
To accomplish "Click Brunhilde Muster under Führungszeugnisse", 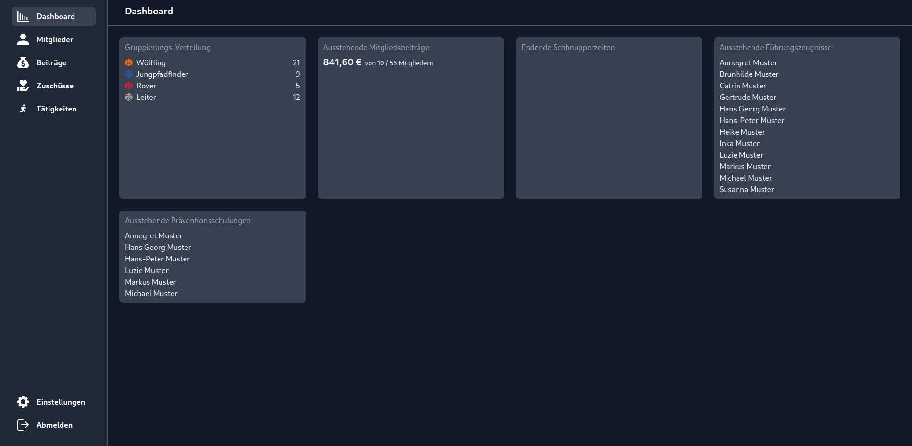I will click(749, 74).
